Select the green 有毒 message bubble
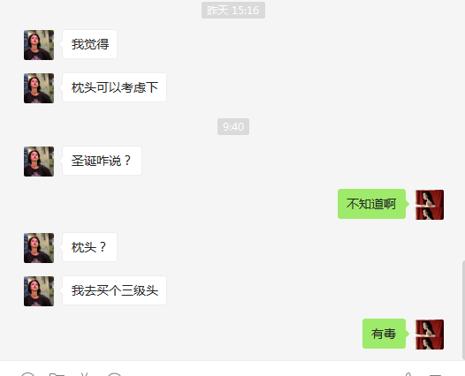This screenshot has height=376, width=465. (x=384, y=334)
